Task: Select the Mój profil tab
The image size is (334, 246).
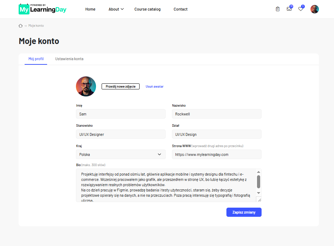Action: (x=36, y=59)
